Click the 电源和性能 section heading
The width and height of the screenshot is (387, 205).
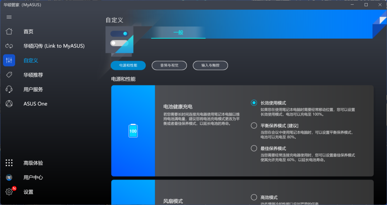point(123,79)
